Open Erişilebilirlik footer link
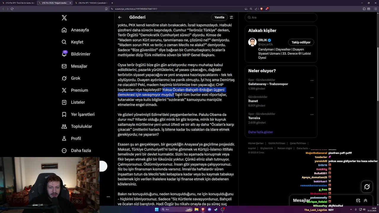 click(x=266, y=148)
